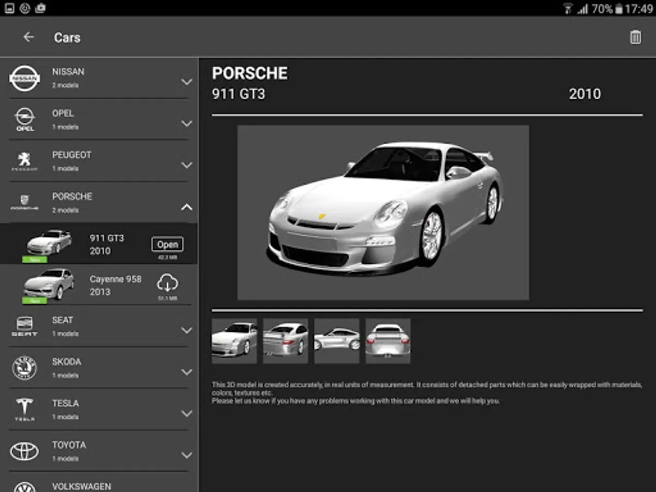Download the Cayenne 958 model
The height and width of the screenshot is (492, 656).
pyautogui.click(x=167, y=283)
